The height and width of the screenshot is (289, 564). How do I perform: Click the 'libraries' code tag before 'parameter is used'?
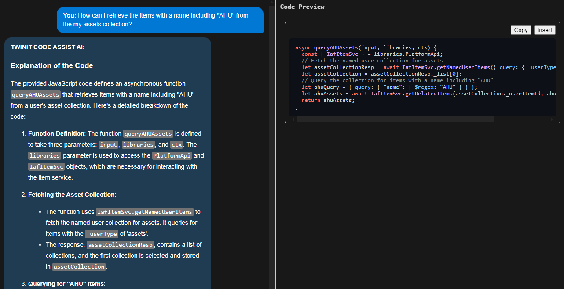click(44, 155)
